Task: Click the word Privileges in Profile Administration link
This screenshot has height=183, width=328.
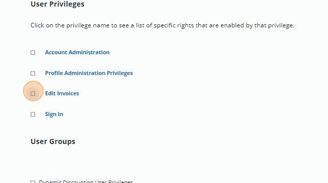Action: [x=120, y=73]
